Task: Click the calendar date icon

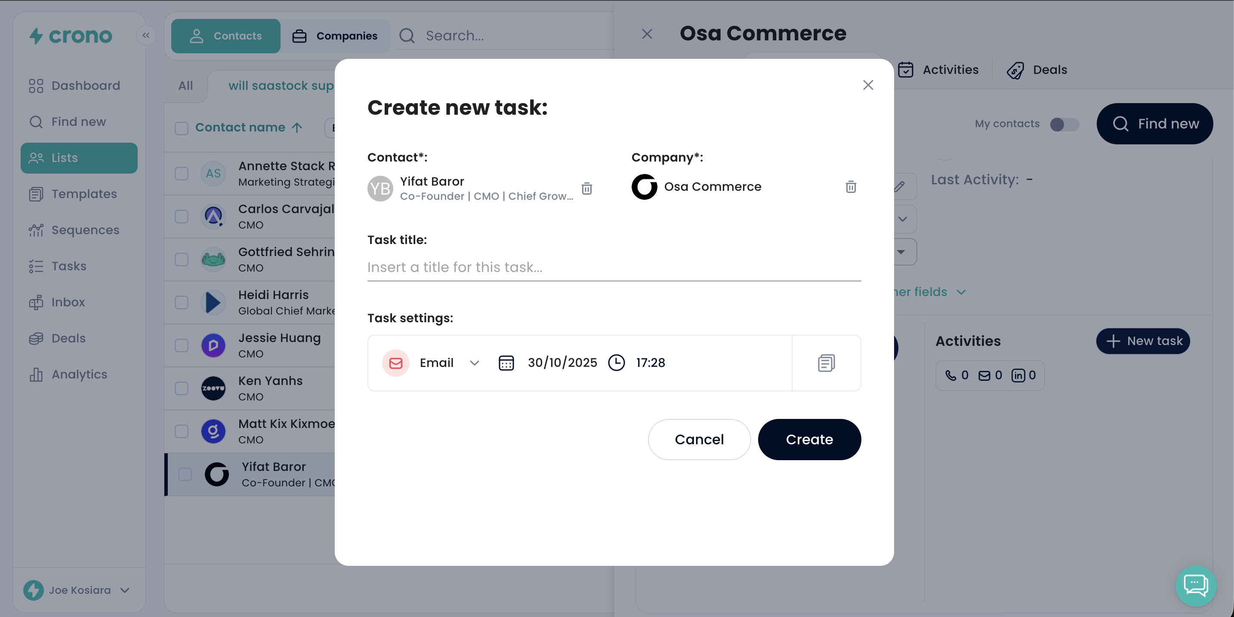Action: pyautogui.click(x=506, y=363)
